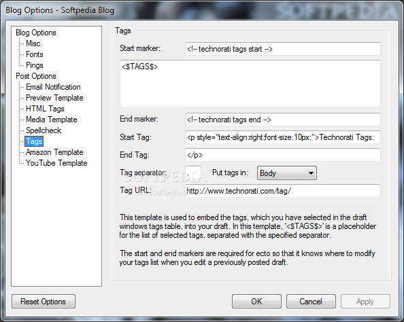Click into the Start marker field
Viewport: 404px width, 322px height.
point(283,49)
